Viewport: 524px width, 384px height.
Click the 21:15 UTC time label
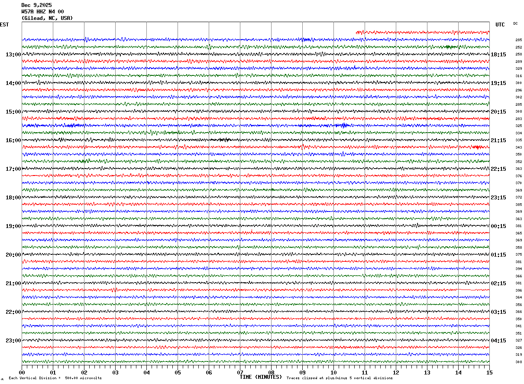[498, 140]
